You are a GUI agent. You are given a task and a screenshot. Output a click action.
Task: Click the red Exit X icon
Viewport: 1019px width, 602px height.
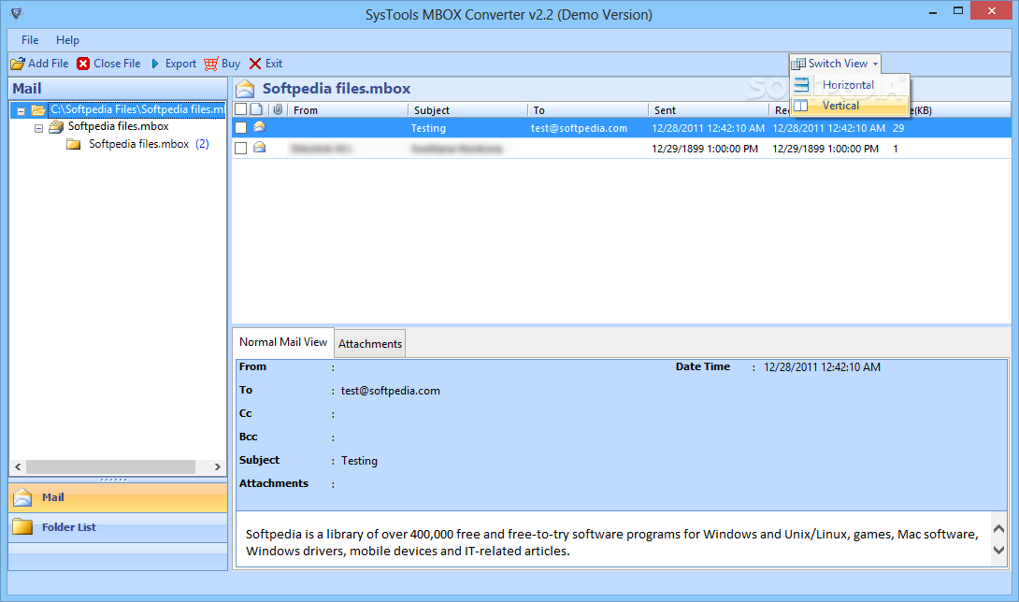tap(255, 64)
